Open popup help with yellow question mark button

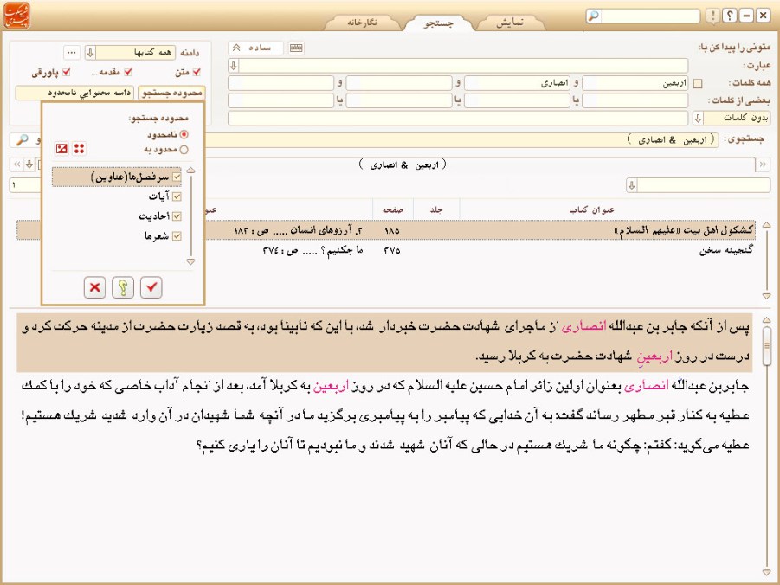[123, 287]
